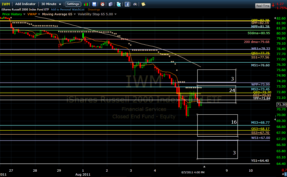Click the SS1=77.56 level label

click(260, 57)
